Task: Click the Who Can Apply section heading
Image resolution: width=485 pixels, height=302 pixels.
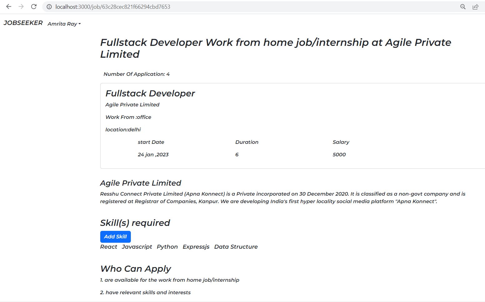Action: coord(135,269)
